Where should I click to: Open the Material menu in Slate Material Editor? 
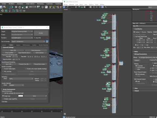(x=72, y=5)
